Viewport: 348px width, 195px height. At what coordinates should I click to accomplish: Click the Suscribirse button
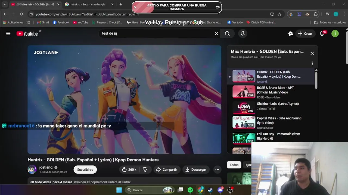85,170
